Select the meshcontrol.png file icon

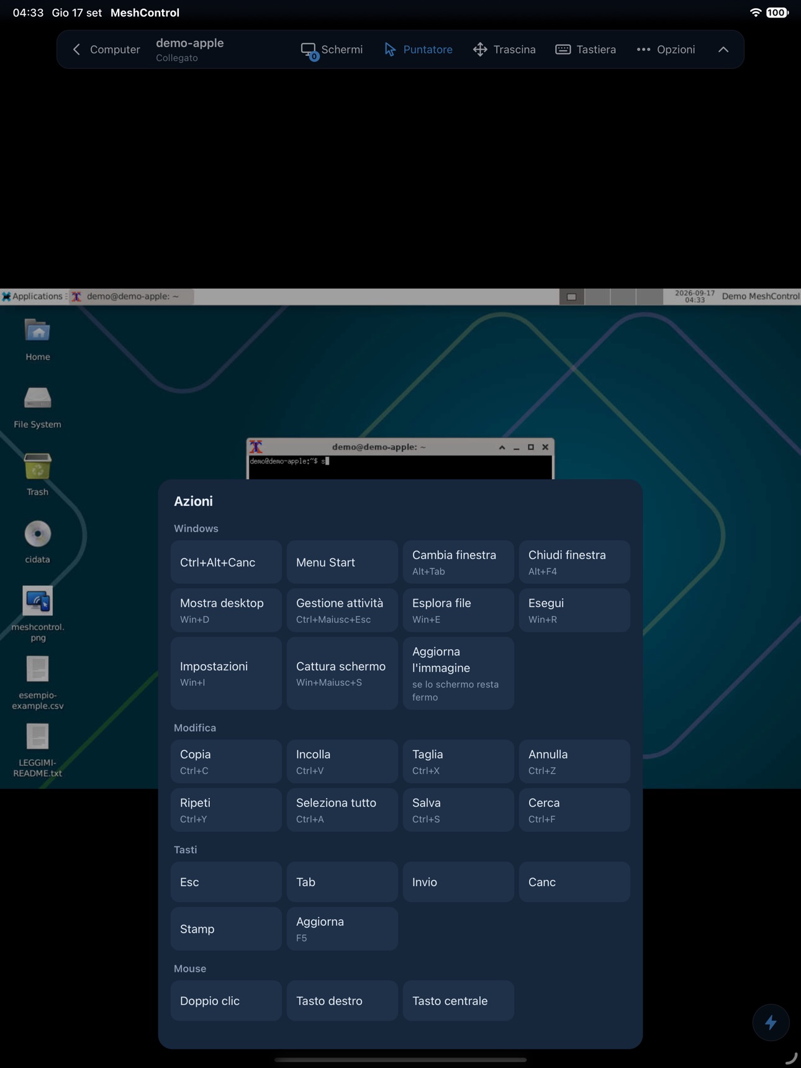[x=37, y=614]
